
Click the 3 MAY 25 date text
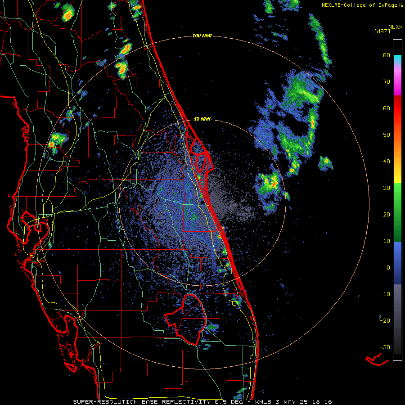(292, 402)
